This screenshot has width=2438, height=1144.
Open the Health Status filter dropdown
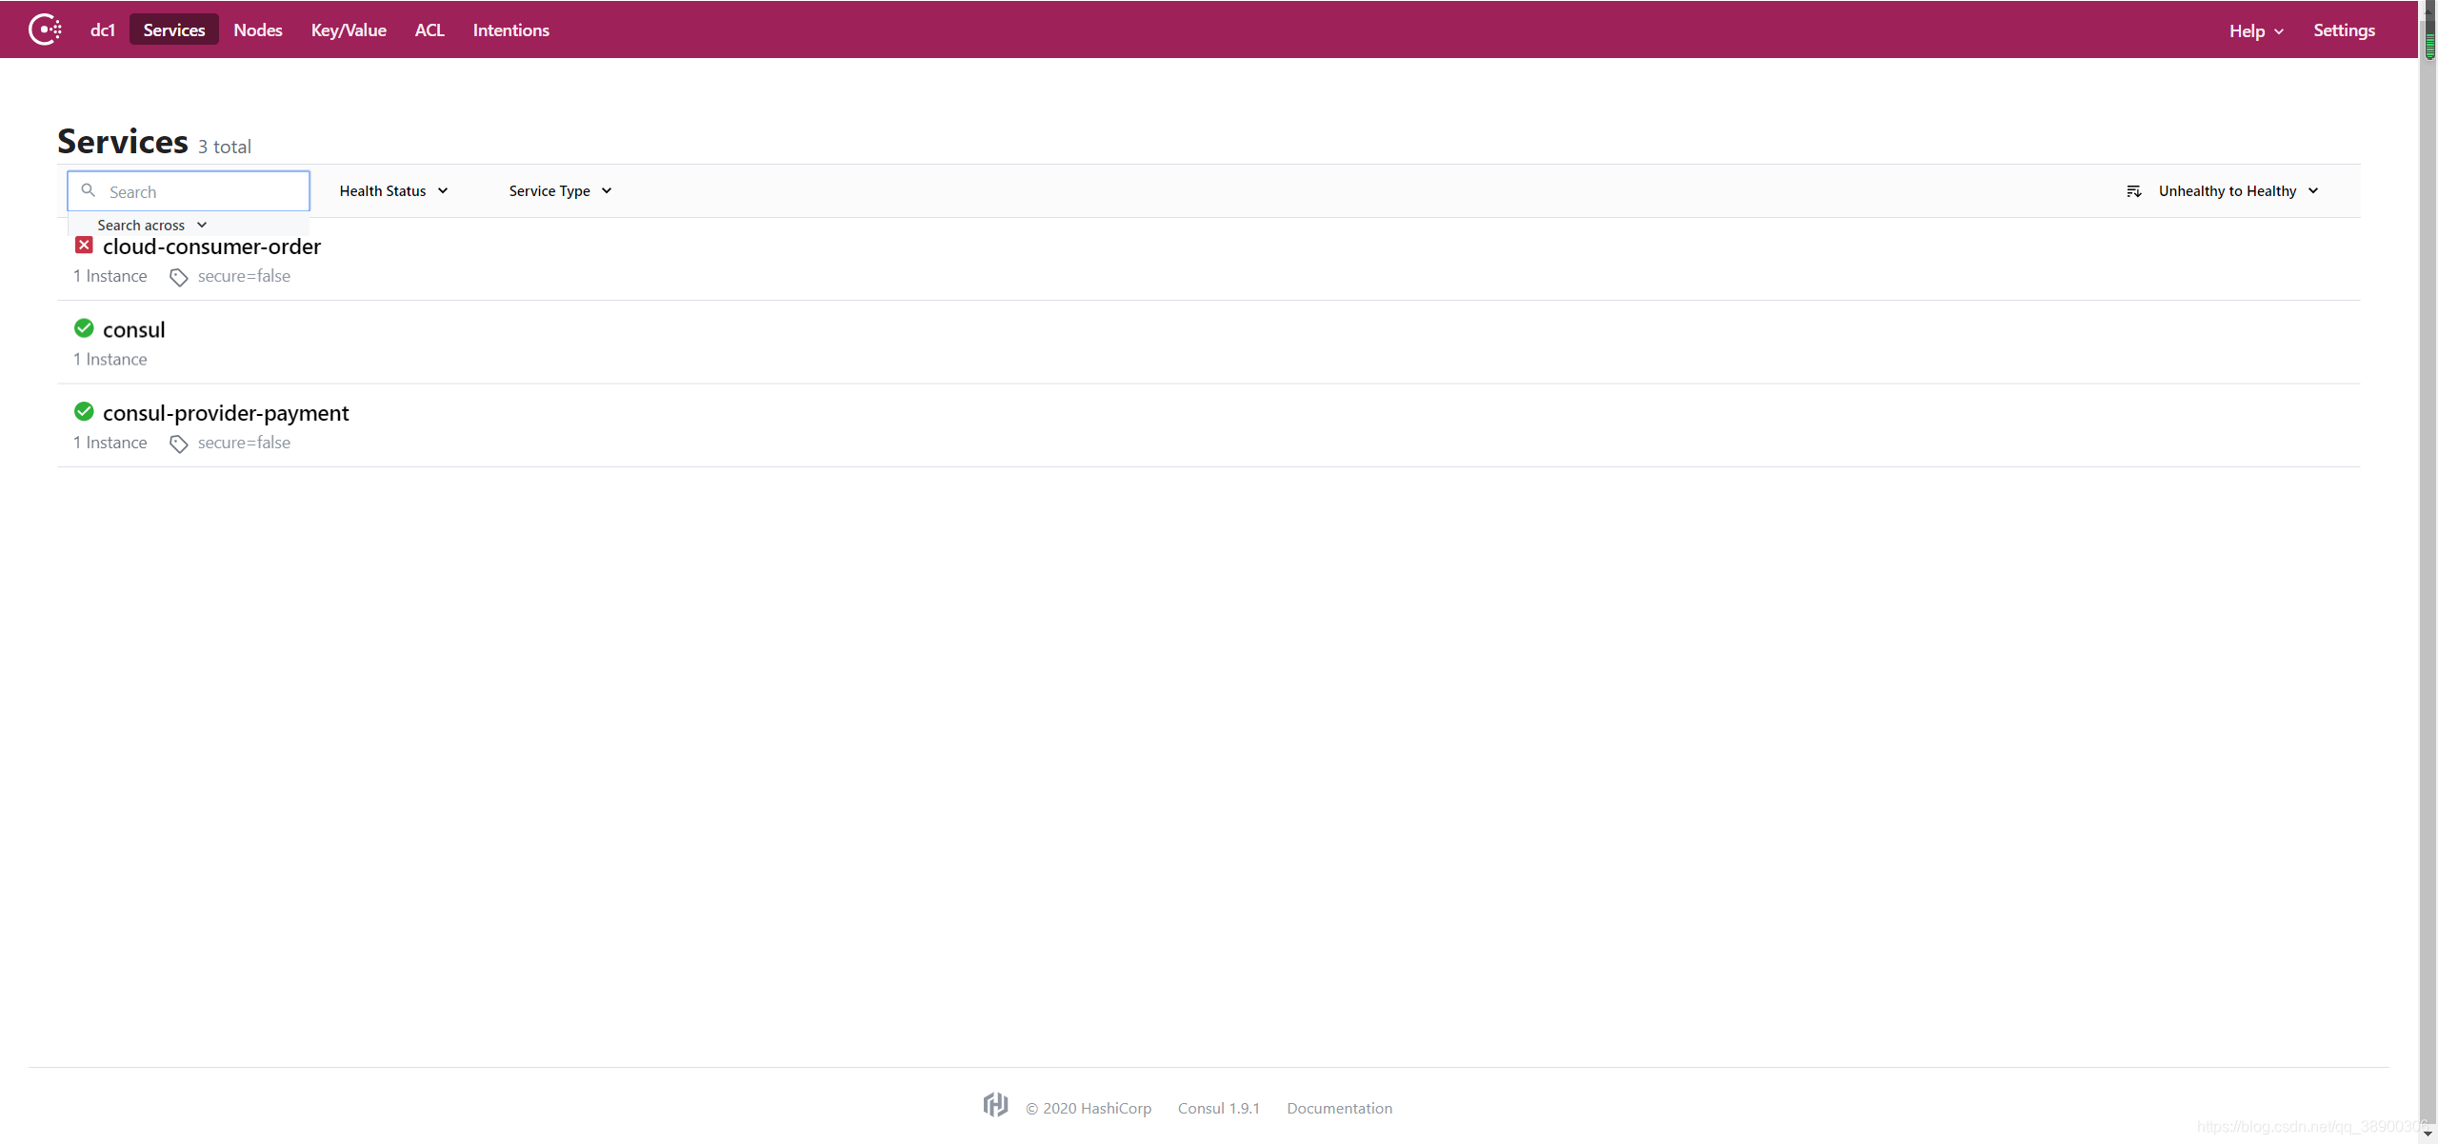click(392, 190)
